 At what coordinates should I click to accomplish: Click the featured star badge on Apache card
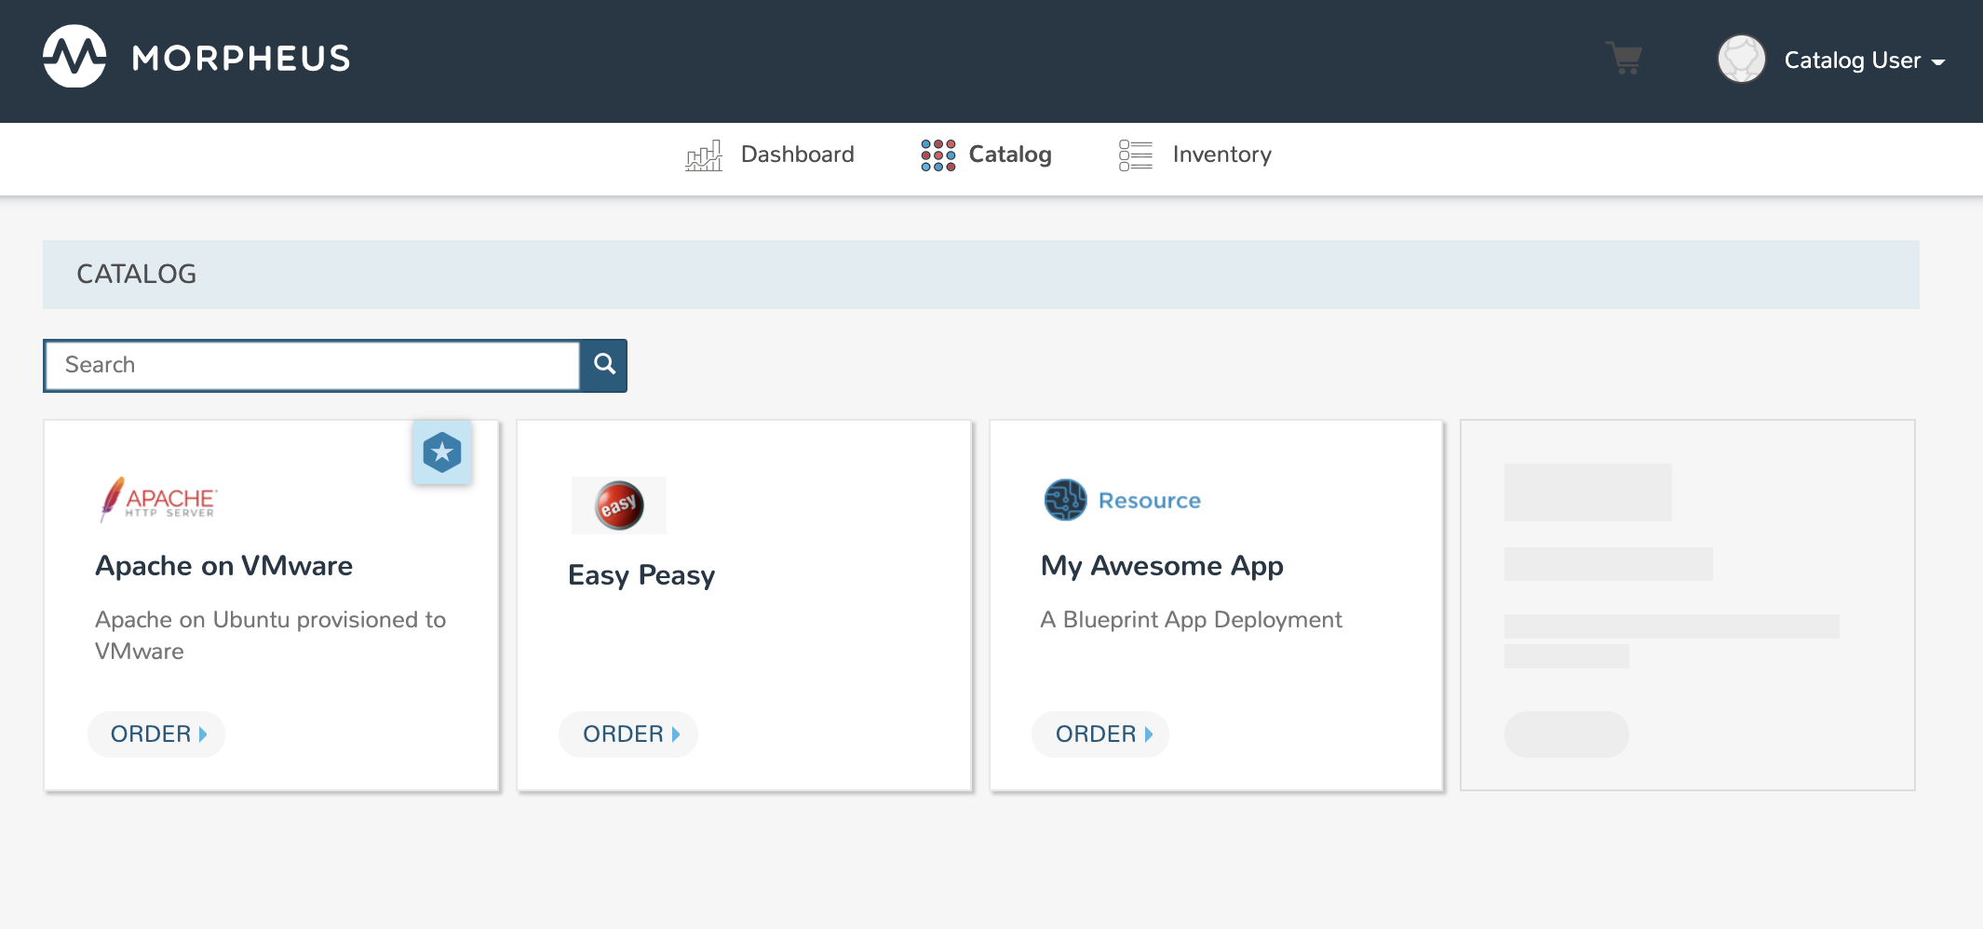(442, 453)
